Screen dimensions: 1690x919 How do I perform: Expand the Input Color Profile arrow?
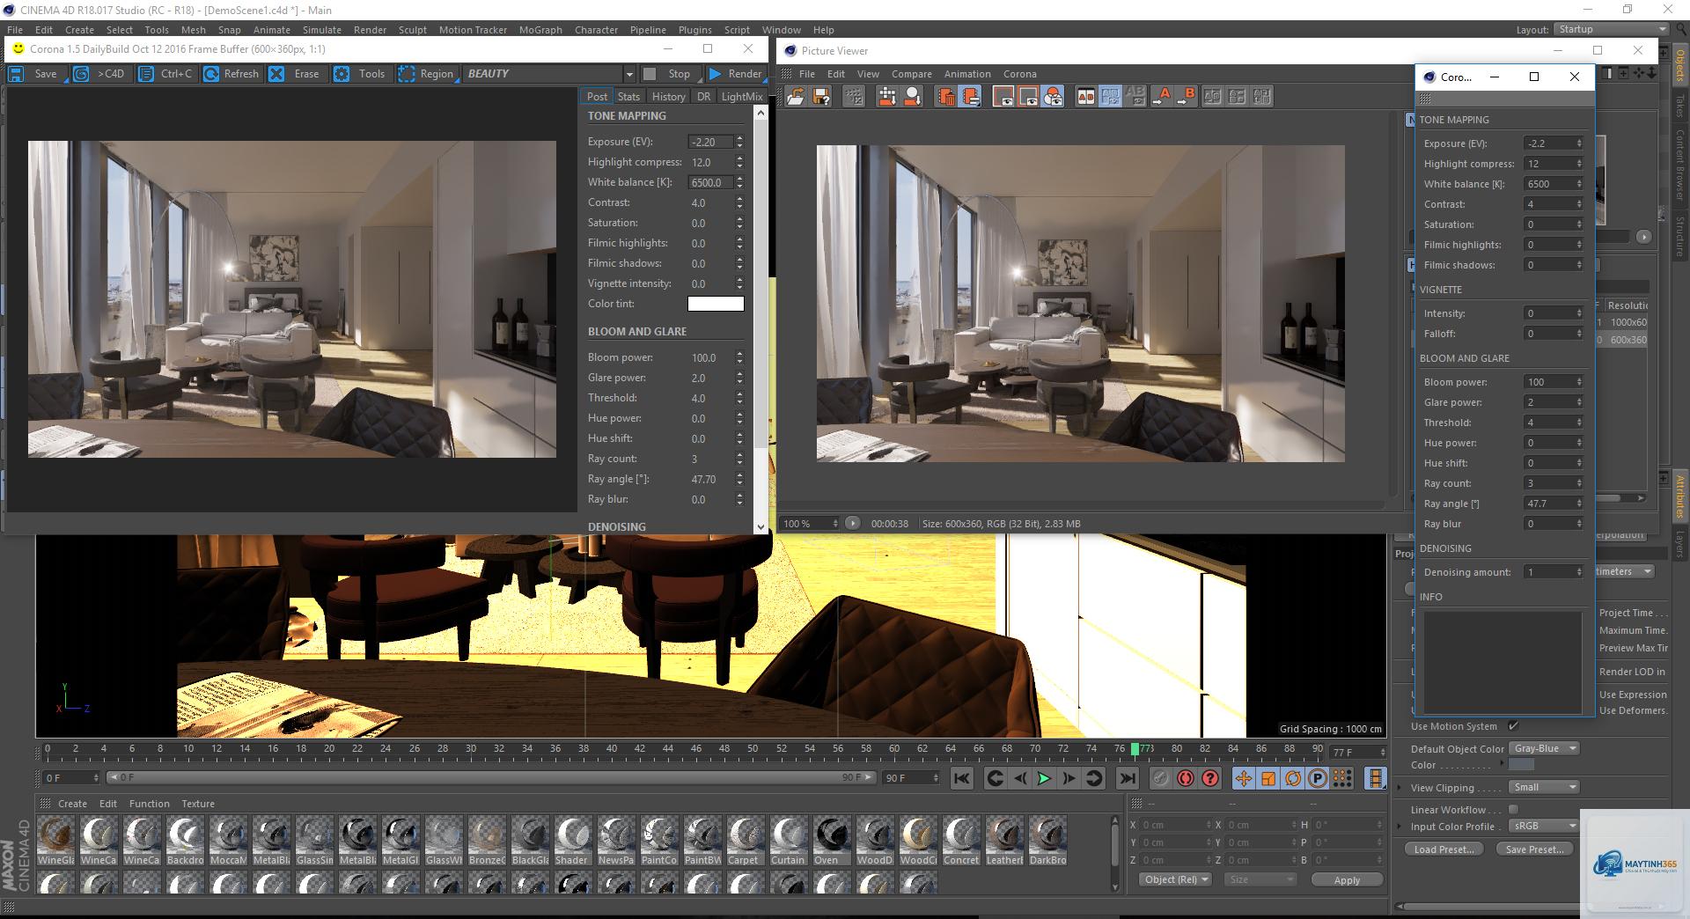pos(1400,827)
